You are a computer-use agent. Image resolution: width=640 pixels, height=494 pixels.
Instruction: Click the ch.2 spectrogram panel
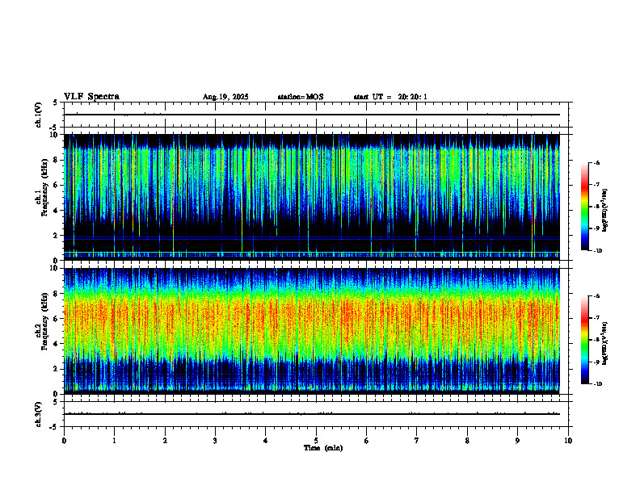312,331
